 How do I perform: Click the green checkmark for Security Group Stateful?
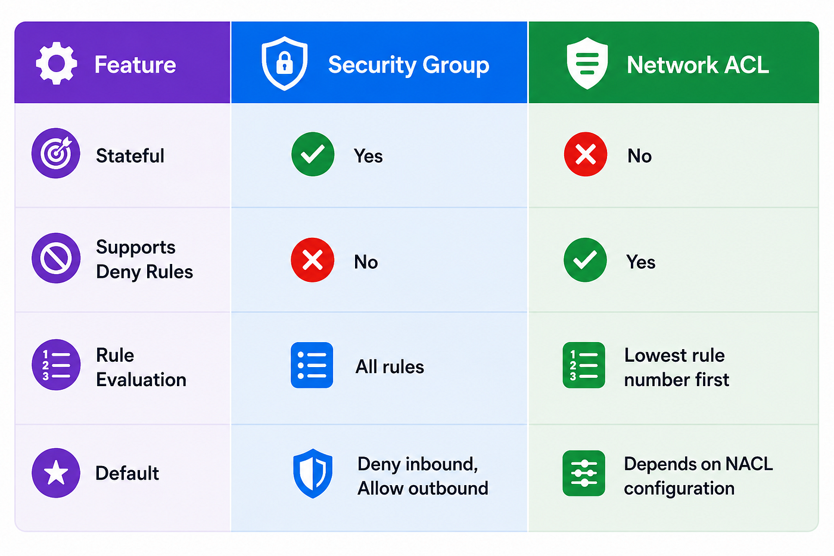[x=313, y=154]
